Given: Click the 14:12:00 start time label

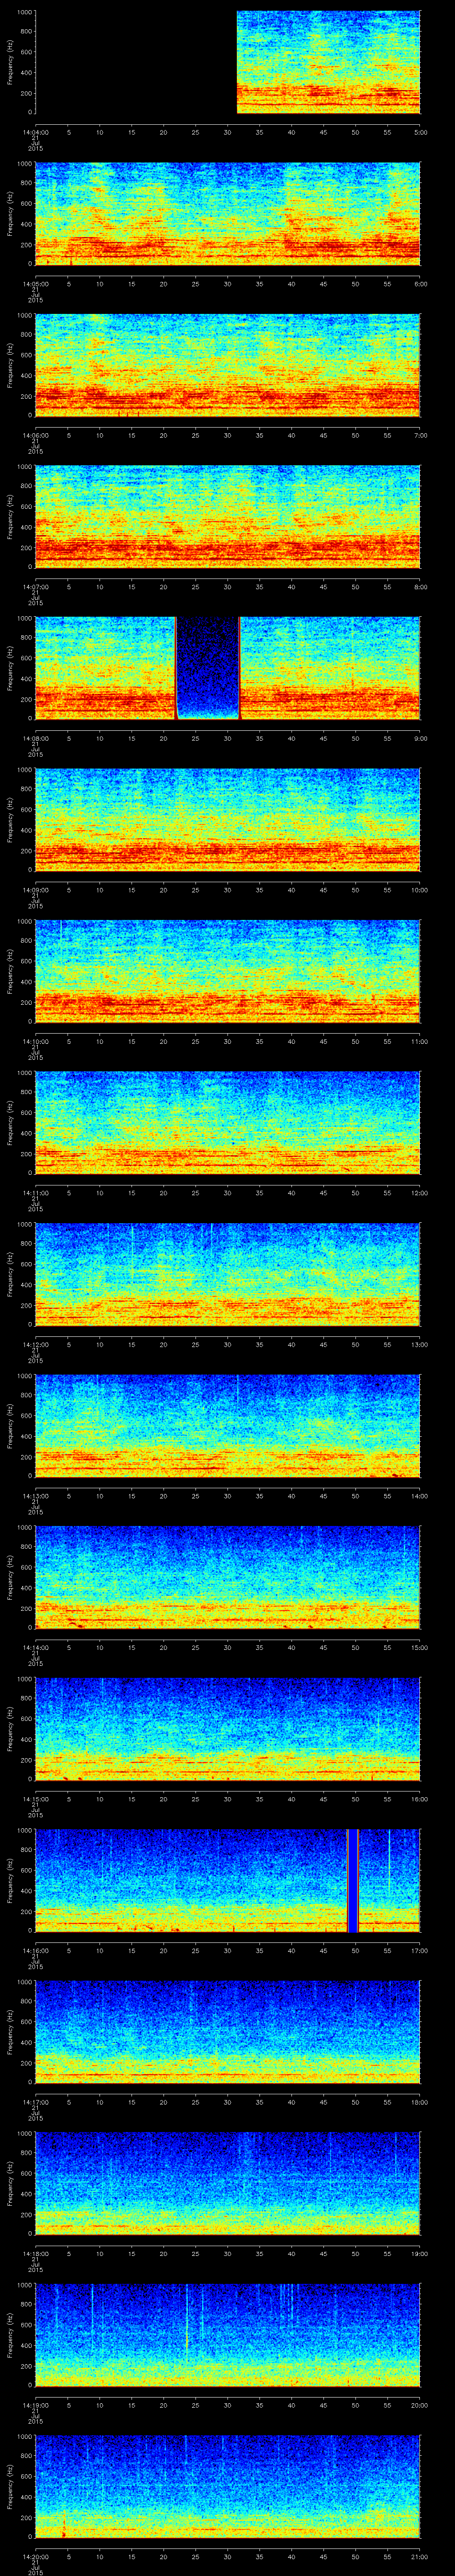Looking at the screenshot, I should click(35, 1344).
